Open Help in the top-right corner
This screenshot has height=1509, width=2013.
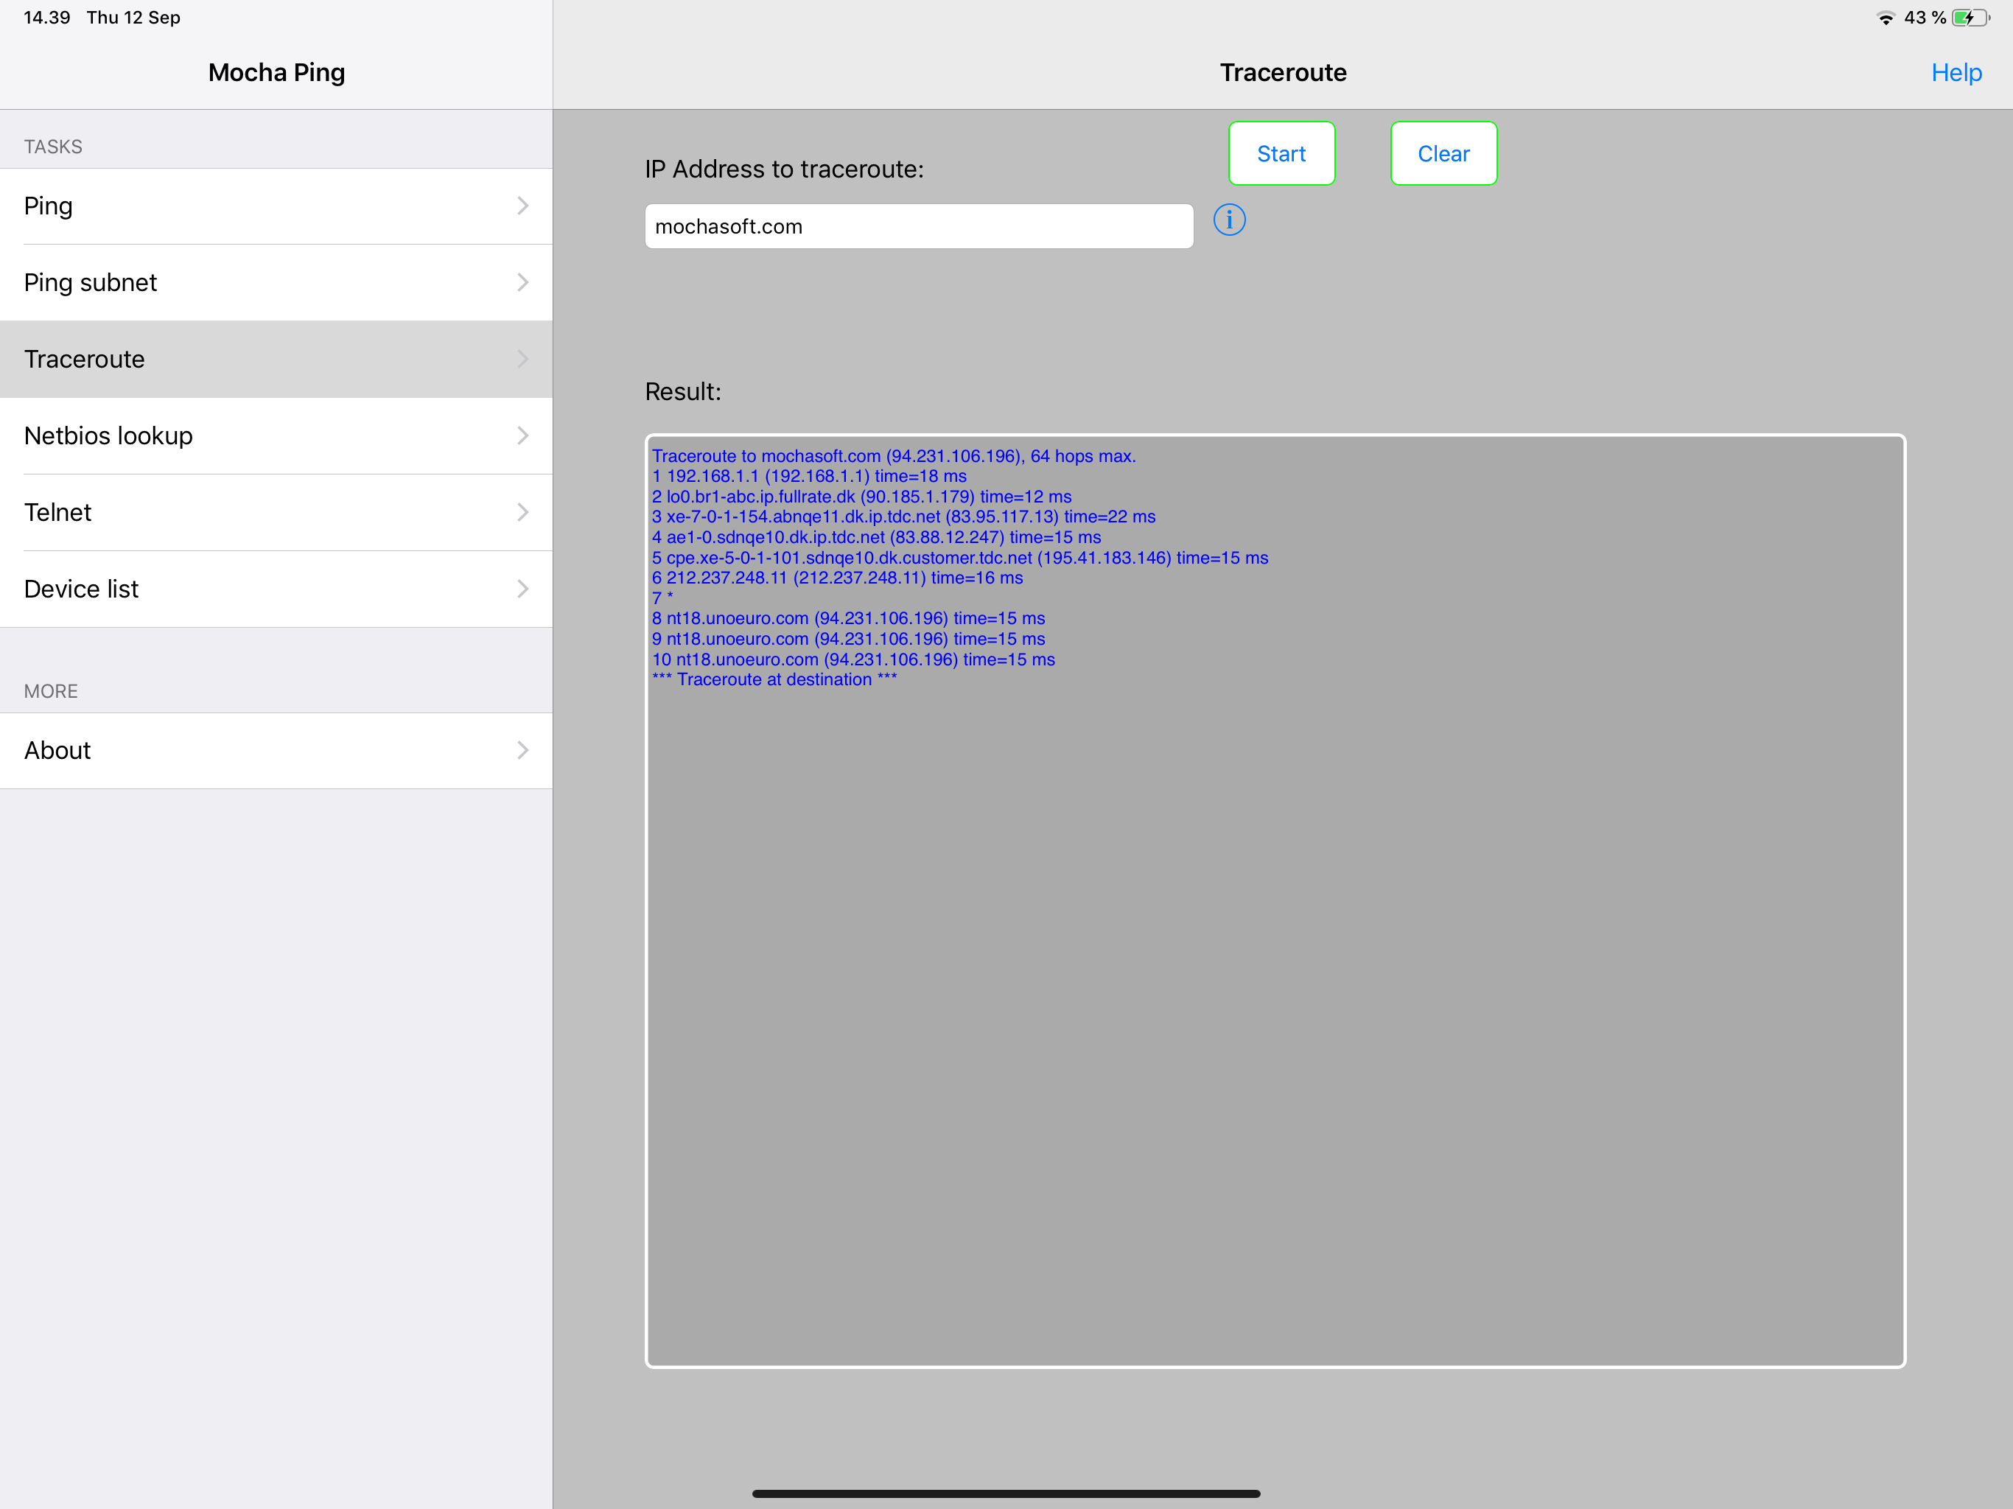(x=1956, y=72)
